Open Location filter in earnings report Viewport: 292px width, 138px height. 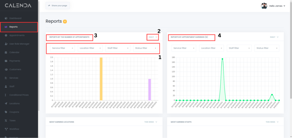coord(211,48)
